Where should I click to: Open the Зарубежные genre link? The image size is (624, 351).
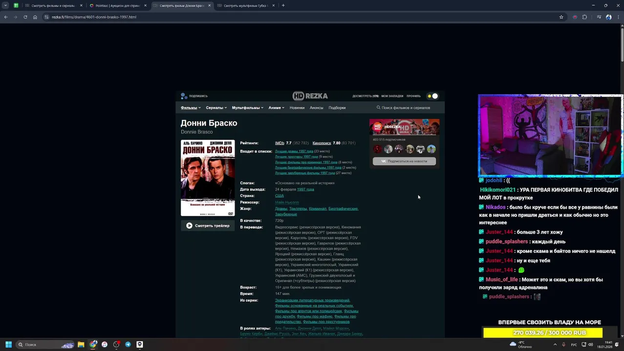[286, 214]
